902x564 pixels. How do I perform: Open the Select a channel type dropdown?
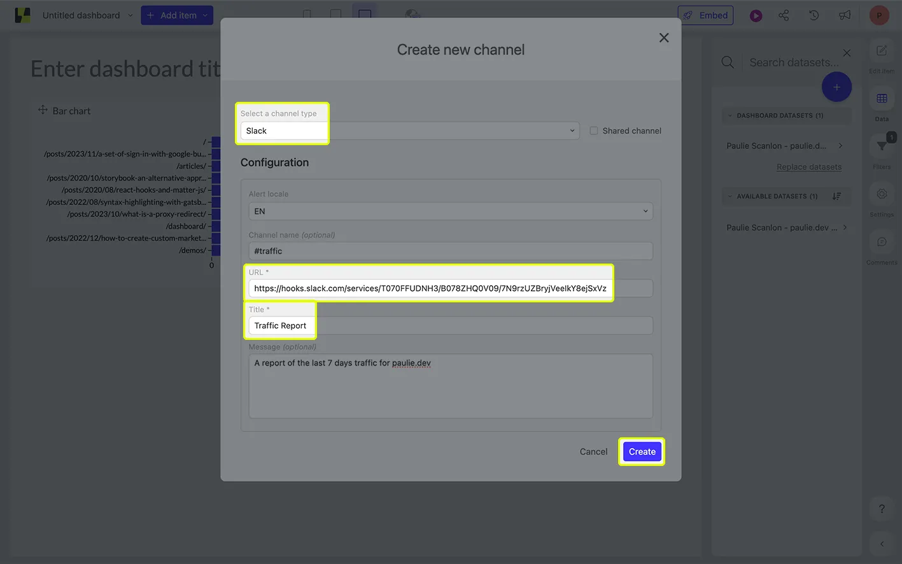tap(410, 130)
